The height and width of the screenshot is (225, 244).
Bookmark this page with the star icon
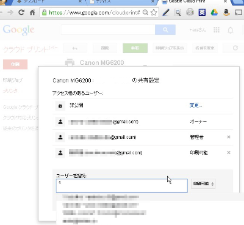click(154, 12)
